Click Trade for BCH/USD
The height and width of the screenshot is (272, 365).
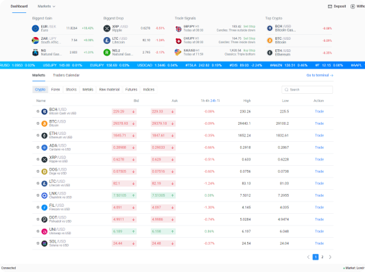click(x=319, y=112)
